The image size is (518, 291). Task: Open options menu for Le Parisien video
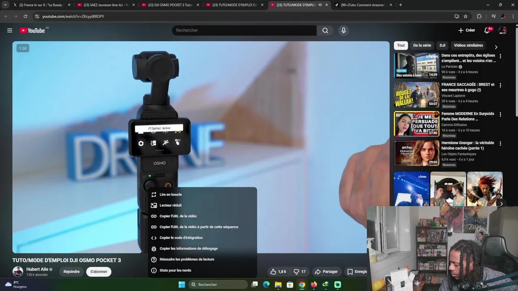(500, 56)
